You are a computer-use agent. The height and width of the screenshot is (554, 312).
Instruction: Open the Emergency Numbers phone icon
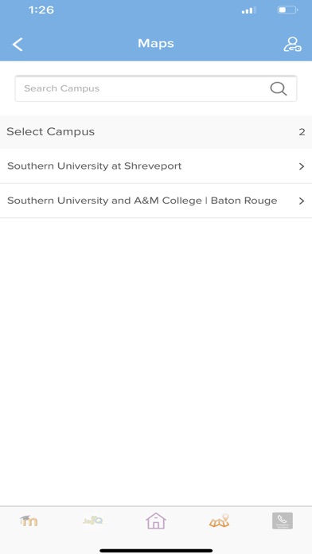(283, 521)
